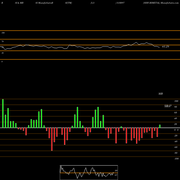Click the SI & MR header text
The width and height of the screenshot is (180, 180).
click(x=19, y=3)
